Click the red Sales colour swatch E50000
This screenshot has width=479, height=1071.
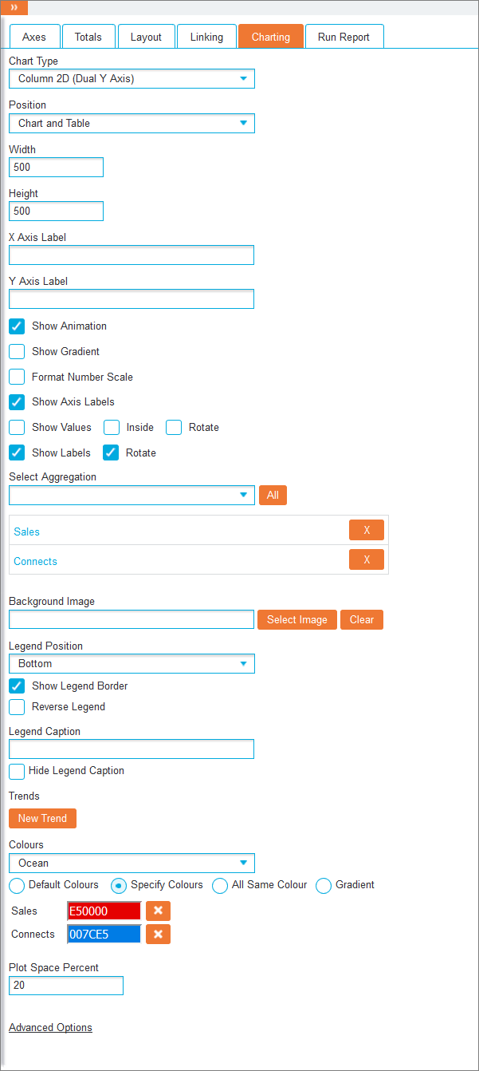click(x=104, y=911)
